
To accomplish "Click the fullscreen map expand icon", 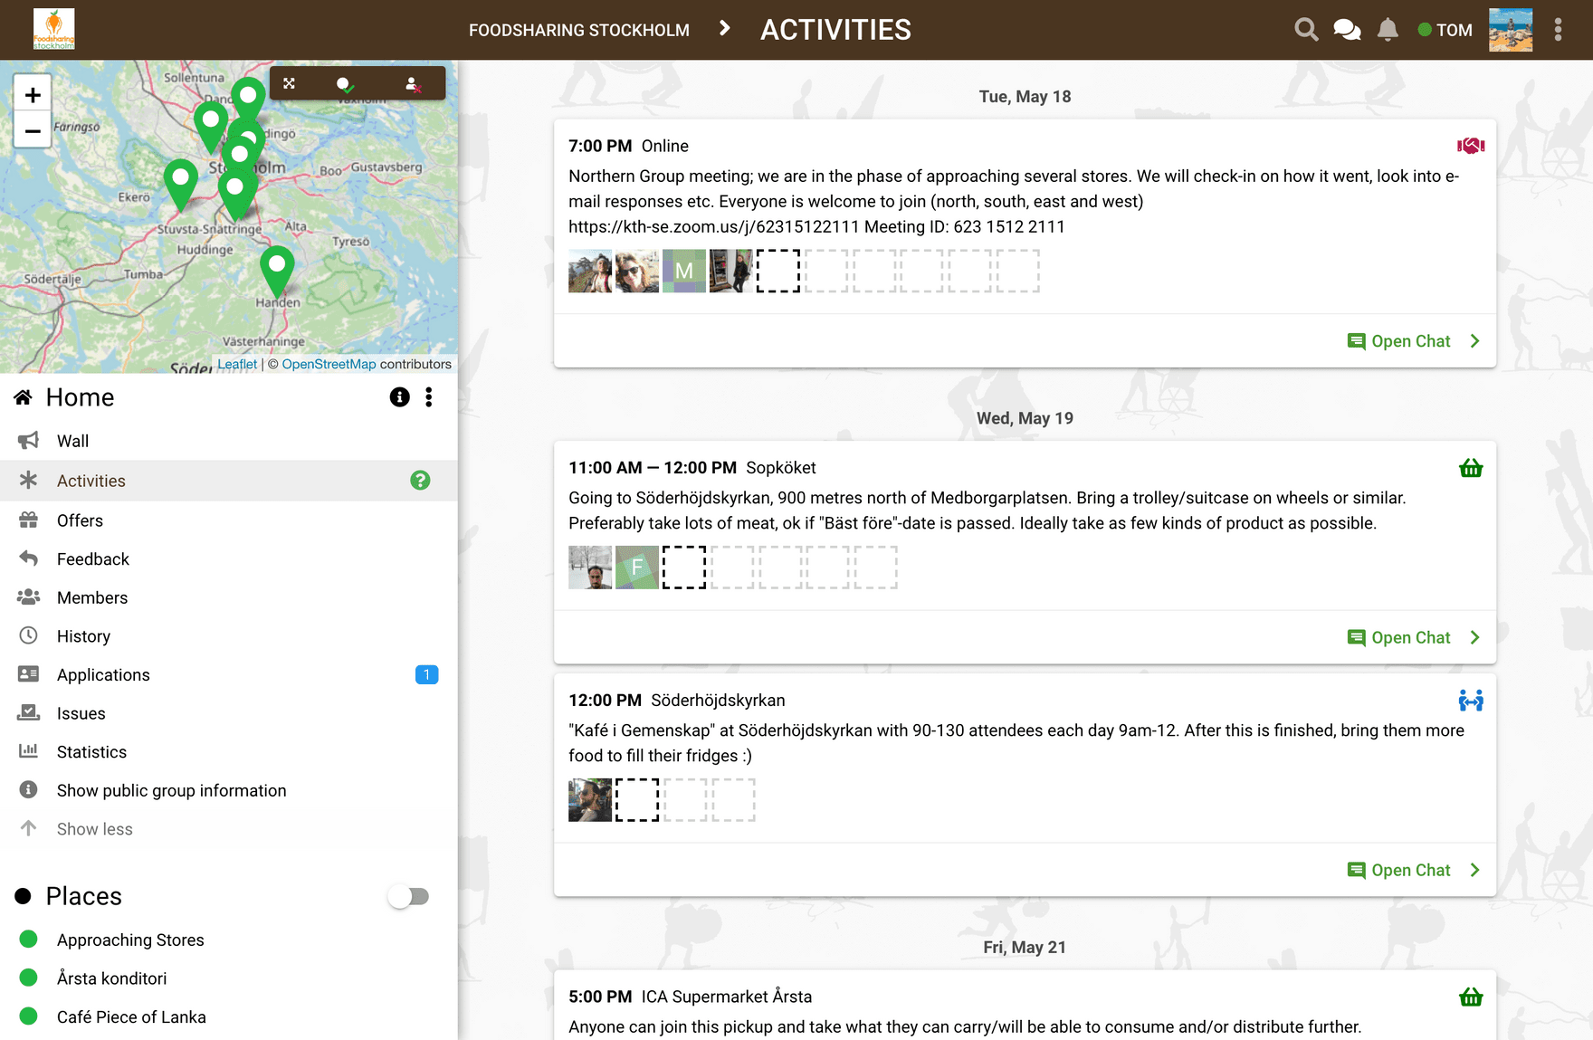I will pyautogui.click(x=290, y=83).
